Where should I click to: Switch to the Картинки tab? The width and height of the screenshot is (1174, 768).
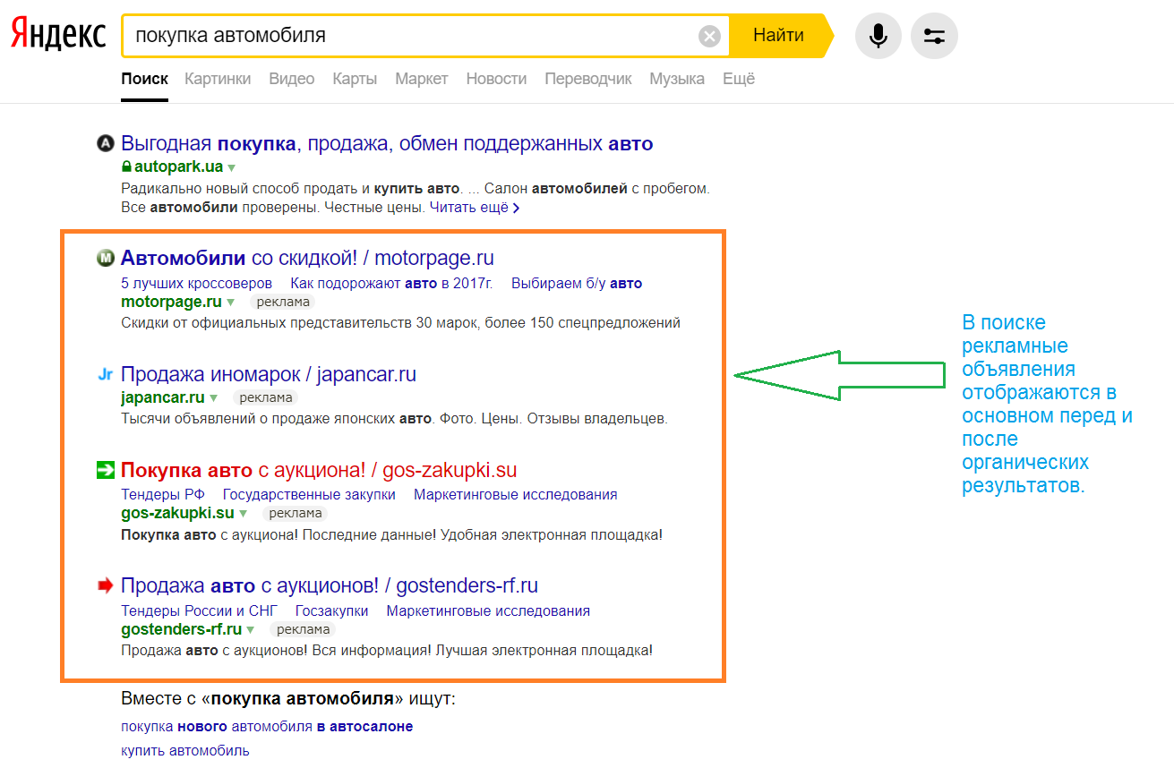tap(218, 79)
